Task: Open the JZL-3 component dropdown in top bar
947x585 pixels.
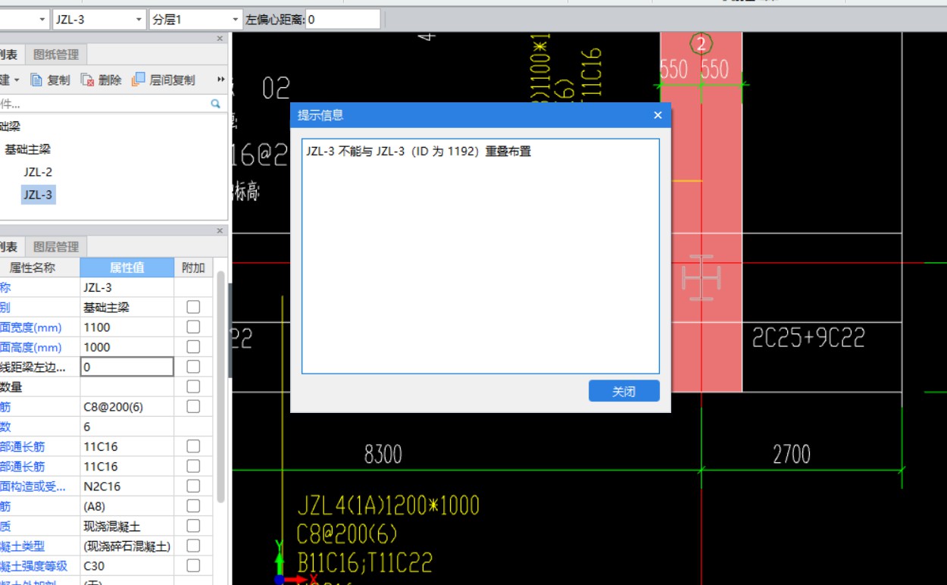Action: pos(139,20)
